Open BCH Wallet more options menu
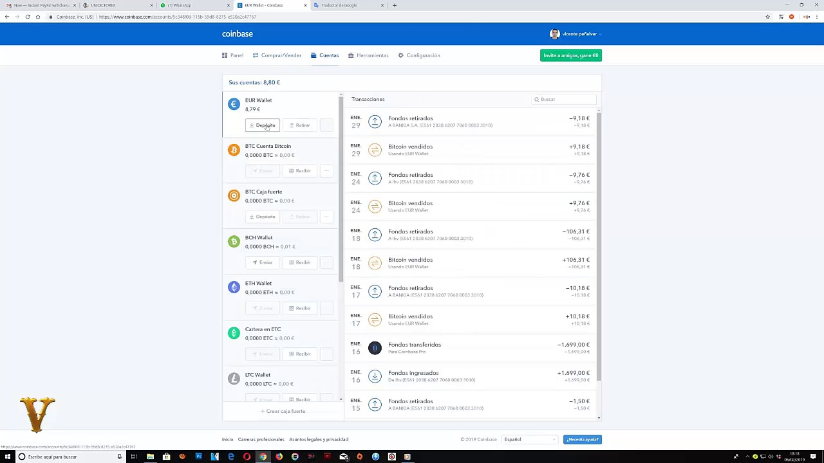824x463 pixels. pos(326,262)
